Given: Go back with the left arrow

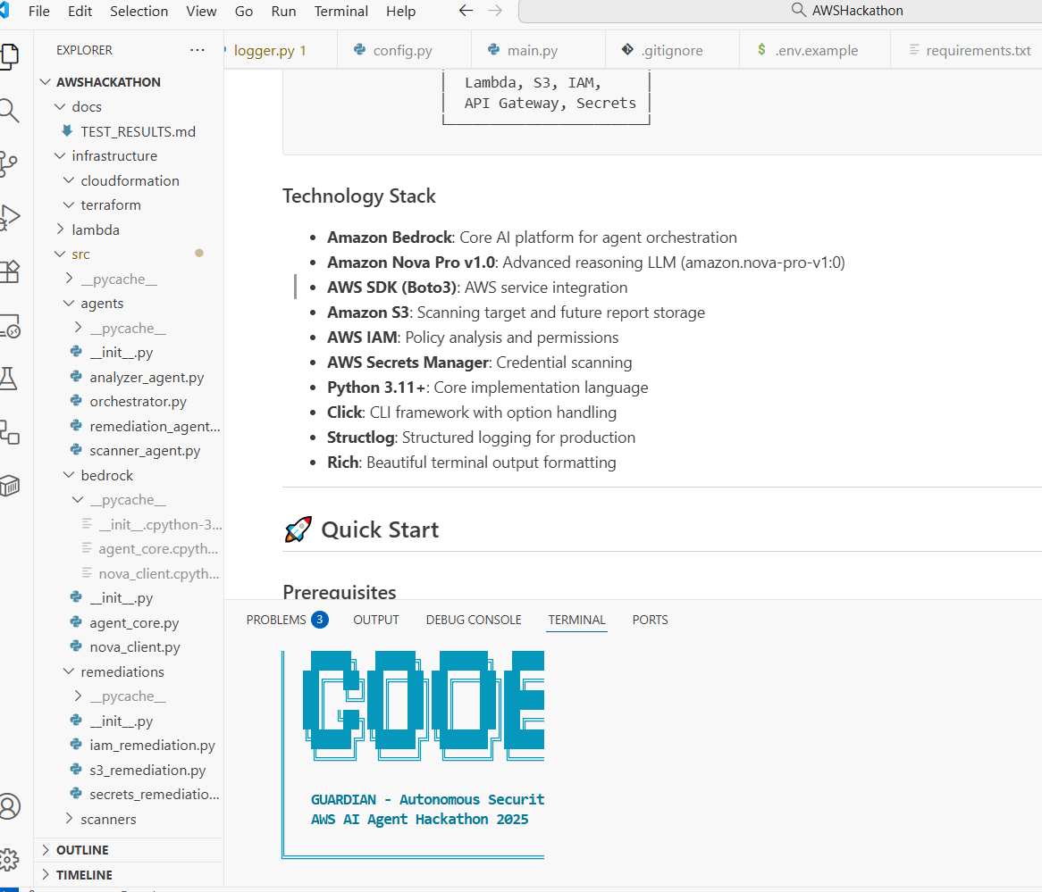Looking at the screenshot, I should [x=466, y=11].
